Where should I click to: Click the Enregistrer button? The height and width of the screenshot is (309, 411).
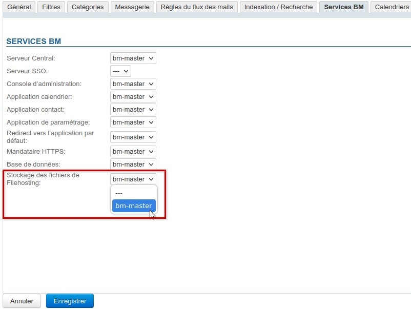(70, 301)
